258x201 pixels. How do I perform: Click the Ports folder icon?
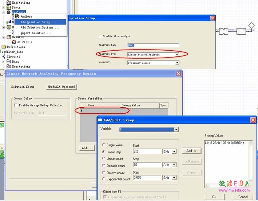[9, 7]
